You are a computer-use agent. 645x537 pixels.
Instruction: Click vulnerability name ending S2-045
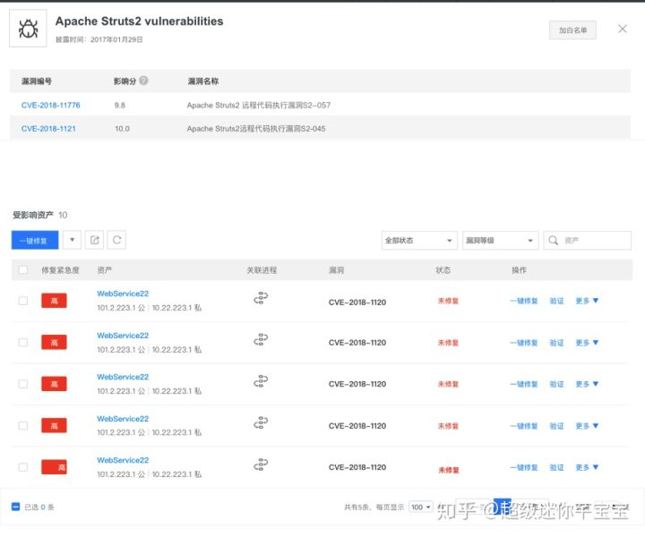256,129
